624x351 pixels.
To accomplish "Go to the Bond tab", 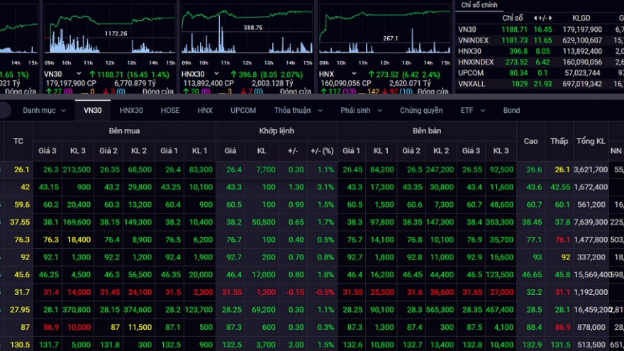I will pyautogui.click(x=511, y=111).
